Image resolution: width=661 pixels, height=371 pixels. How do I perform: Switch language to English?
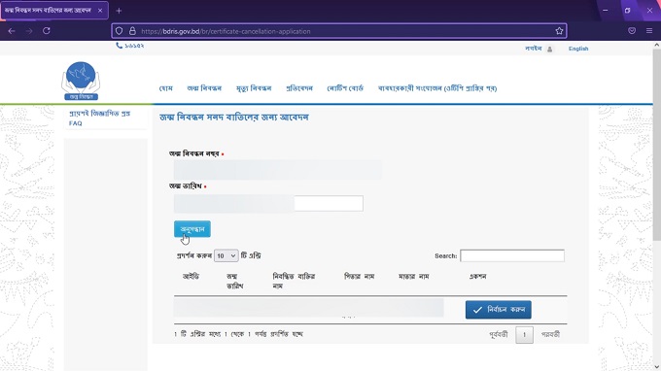click(x=578, y=49)
